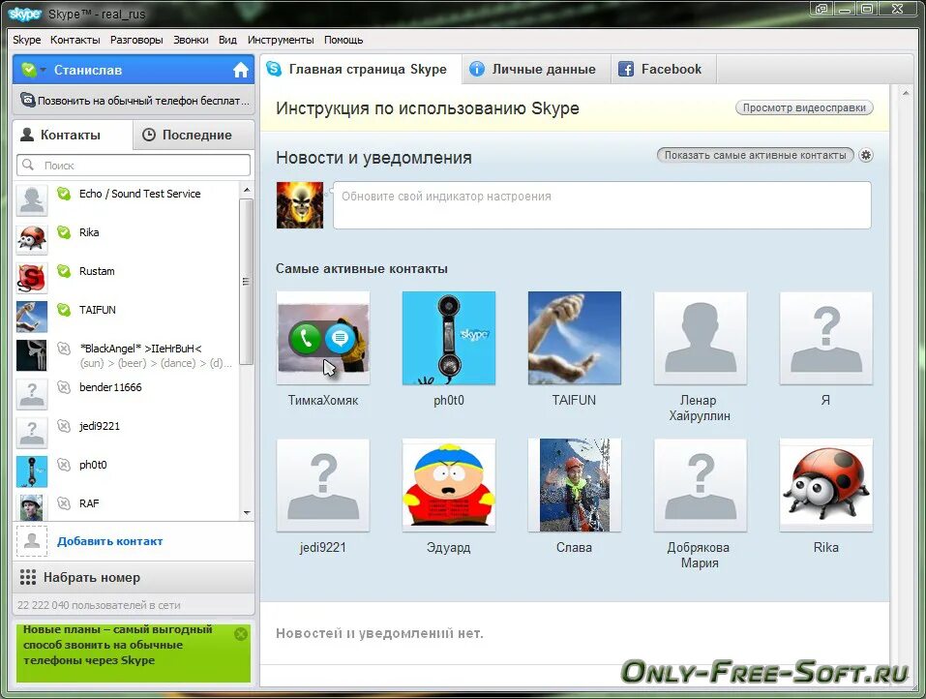
Task: Open the Помощь menu
Action: (x=344, y=40)
